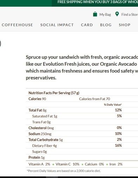Click the Protein 1g row
The width and height of the screenshot is (138, 178).
82,157
